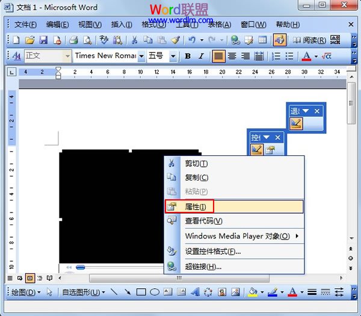Expand the font size 五号 dropdown
361x316 pixels.
(173, 56)
